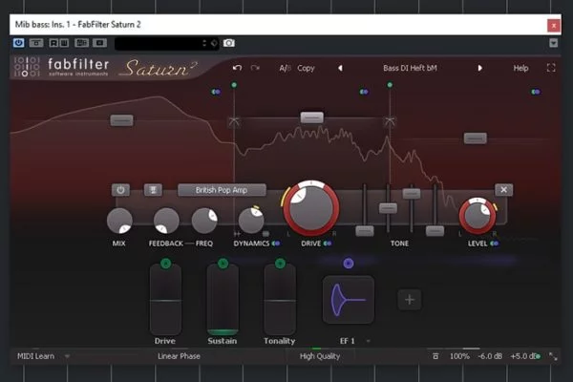
Task: Open the Bass DI Heft bM preset menu
Action: (x=410, y=68)
